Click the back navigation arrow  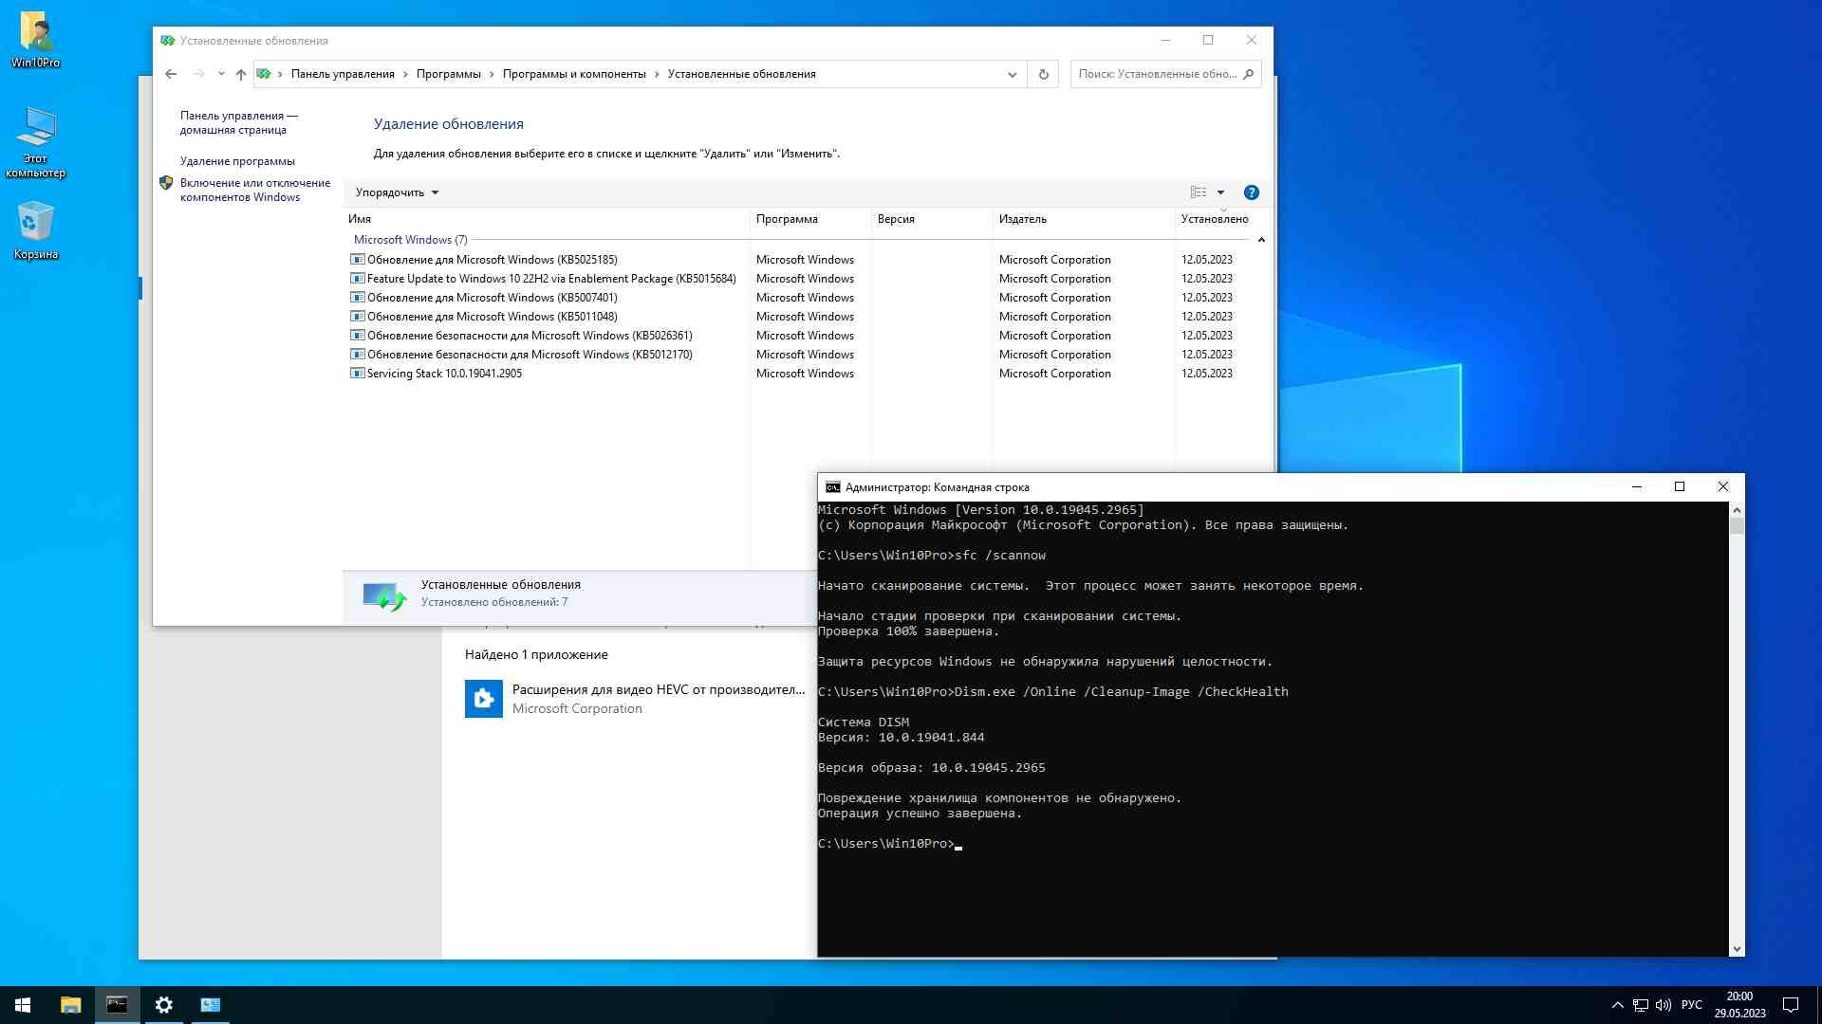point(172,74)
